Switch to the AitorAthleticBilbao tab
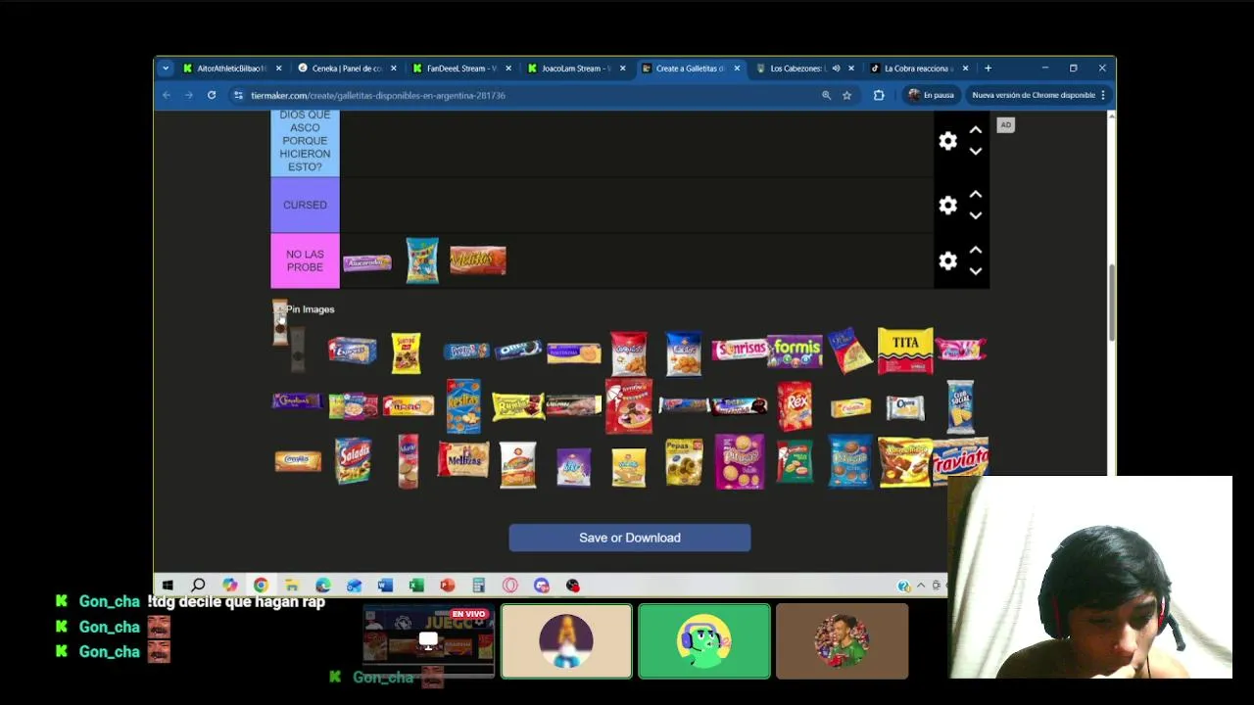Viewport: 1254px width, 705px height. click(x=232, y=69)
